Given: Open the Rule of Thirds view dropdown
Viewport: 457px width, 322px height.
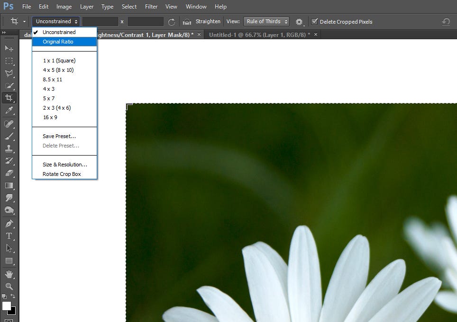Looking at the screenshot, I should (266, 21).
